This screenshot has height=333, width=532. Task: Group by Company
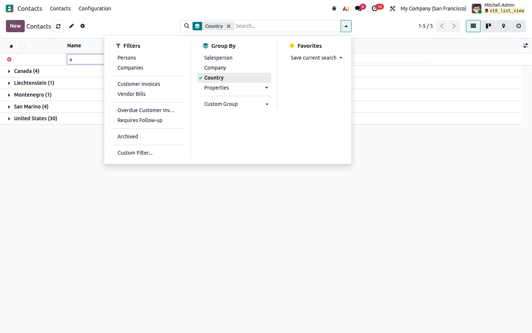[x=234, y=68]
